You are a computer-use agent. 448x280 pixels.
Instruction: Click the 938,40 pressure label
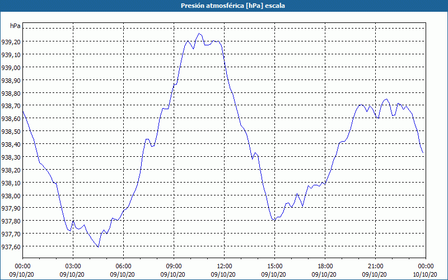[x=11, y=144]
